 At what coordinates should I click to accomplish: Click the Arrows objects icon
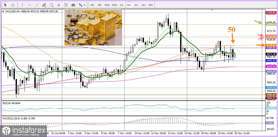[x=80, y=5]
